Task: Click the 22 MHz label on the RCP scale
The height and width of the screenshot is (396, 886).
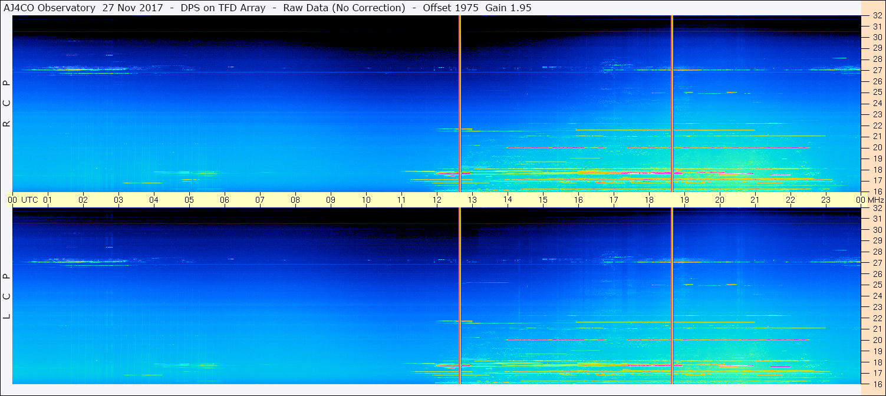Action: pos(877,125)
